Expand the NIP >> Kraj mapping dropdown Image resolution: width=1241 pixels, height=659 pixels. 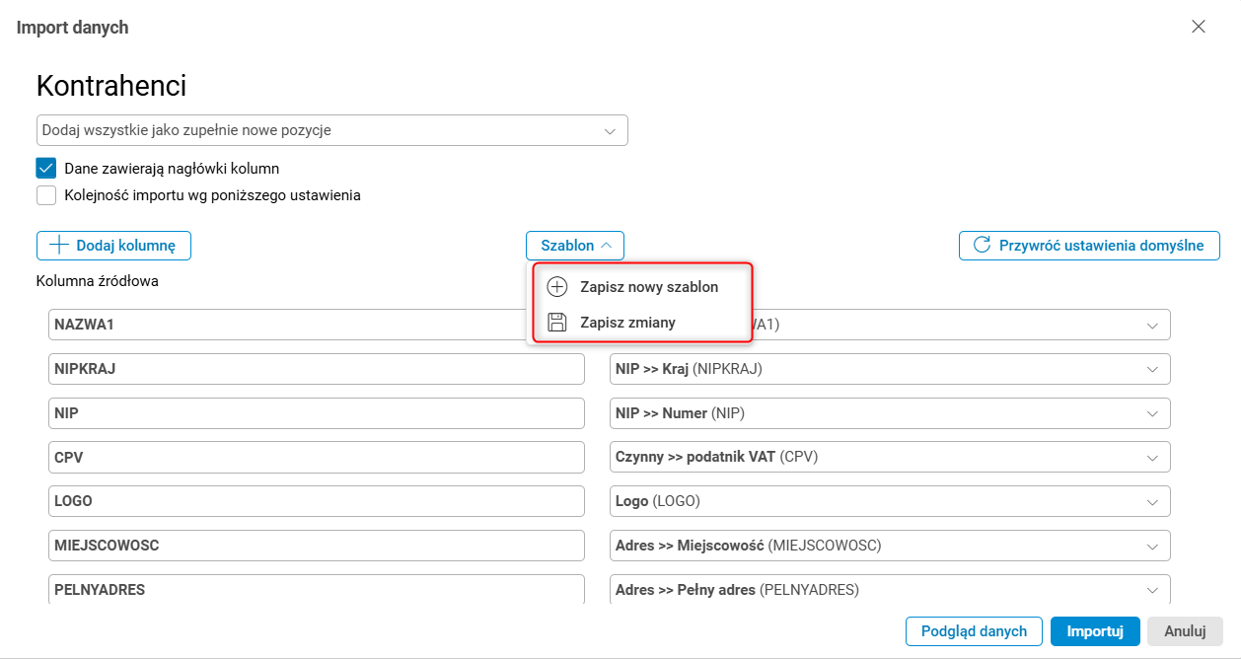coord(1152,369)
